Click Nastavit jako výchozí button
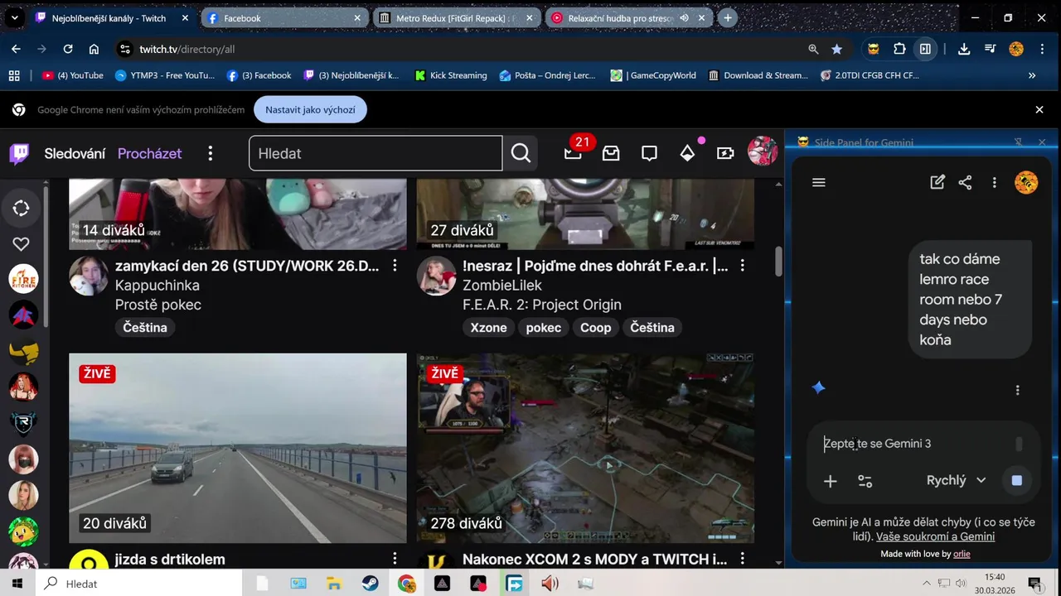Screen dimensions: 1061x596 (310, 109)
